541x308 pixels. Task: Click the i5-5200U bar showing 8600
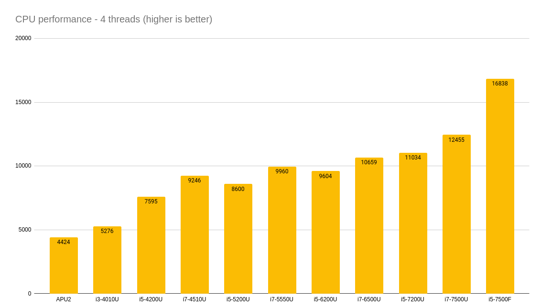pyautogui.click(x=238, y=239)
